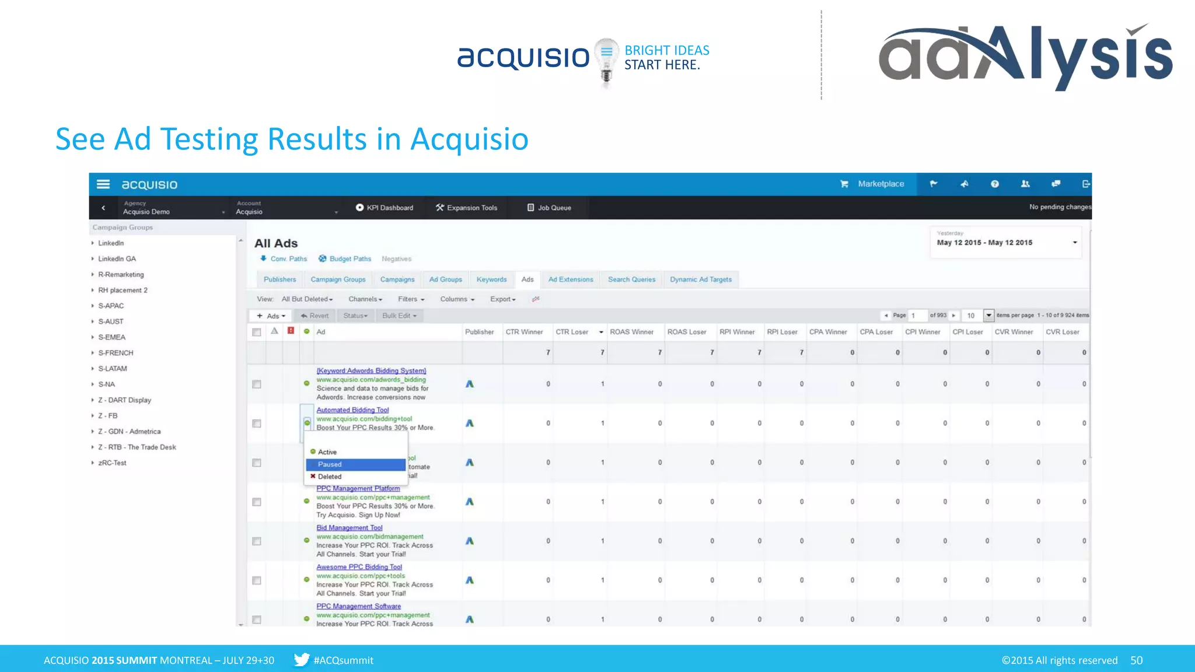Open the Channels dropdown
Screen dimensions: 1195x672
tap(365, 299)
